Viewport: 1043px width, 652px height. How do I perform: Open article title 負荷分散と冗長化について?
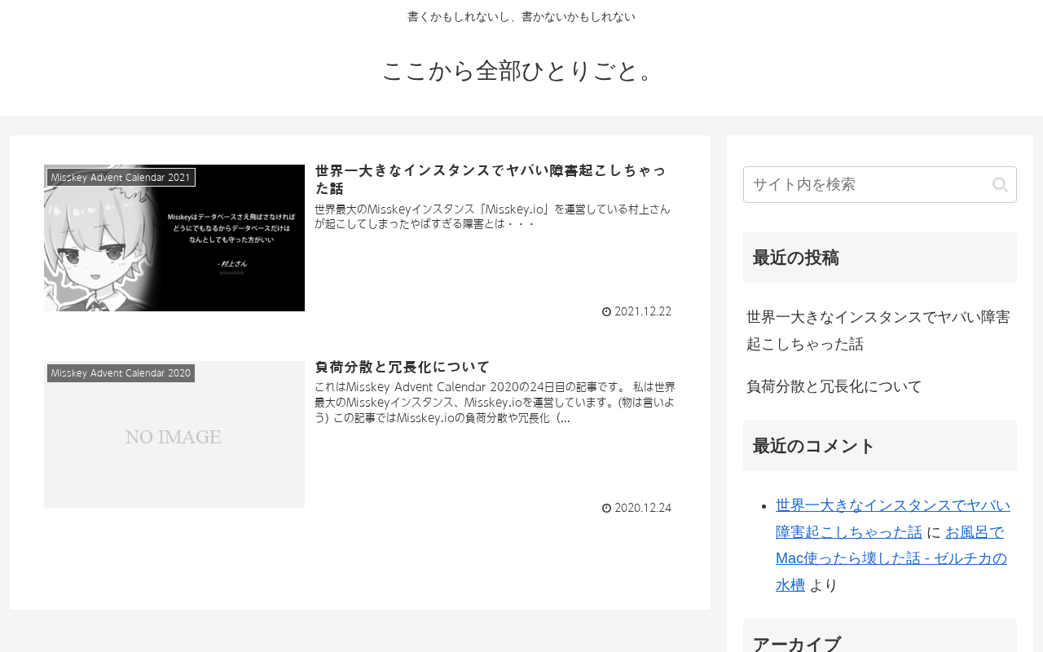coord(402,367)
